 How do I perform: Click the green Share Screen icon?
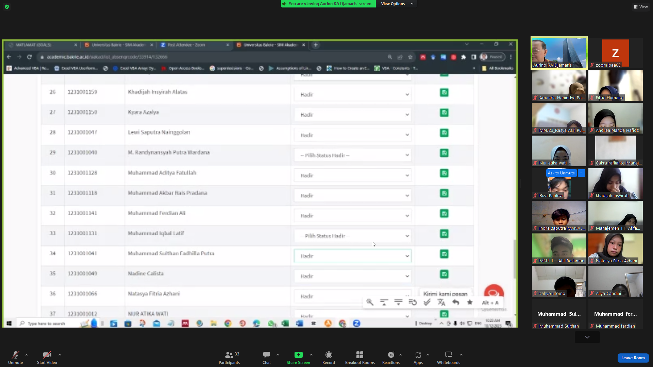(x=298, y=355)
